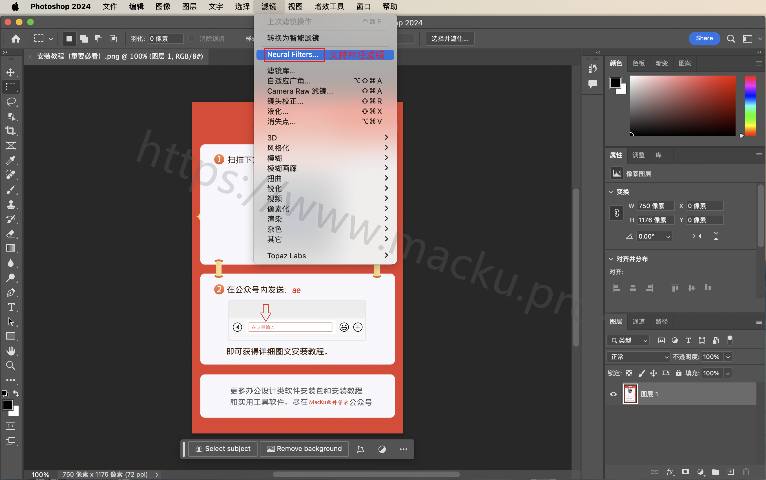The image size is (766, 480).
Task: Toggle lock position icon
Action: click(653, 373)
